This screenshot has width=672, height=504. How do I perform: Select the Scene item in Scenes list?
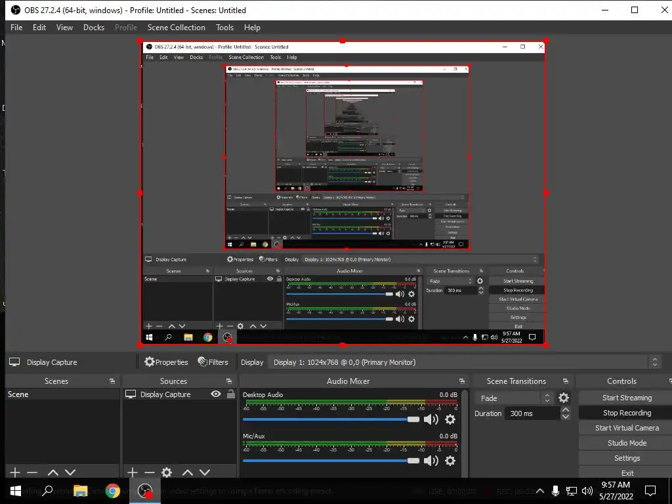(62, 394)
